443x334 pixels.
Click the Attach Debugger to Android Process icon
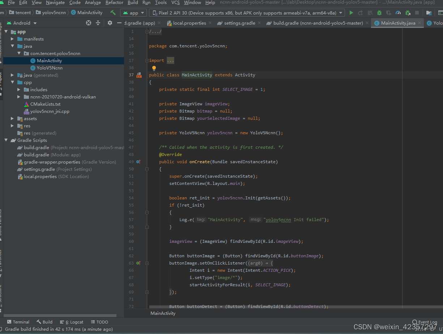(x=408, y=13)
